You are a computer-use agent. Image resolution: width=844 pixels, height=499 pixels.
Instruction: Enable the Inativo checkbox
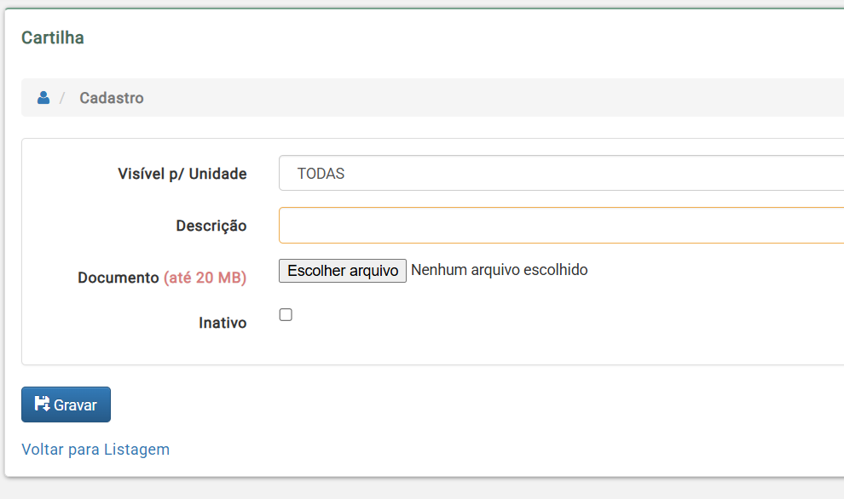[286, 314]
